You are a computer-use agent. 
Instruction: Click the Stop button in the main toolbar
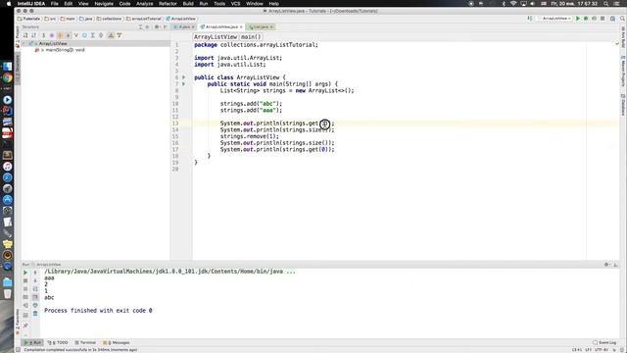coord(603,19)
